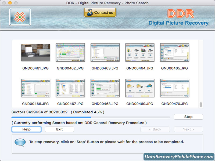Image resolution: width=215 pixels, height=161 pixels.
Task: Open the recovered image GND00461.JPG thumbnail
Action: pyautogui.click(x=36, y=52)
